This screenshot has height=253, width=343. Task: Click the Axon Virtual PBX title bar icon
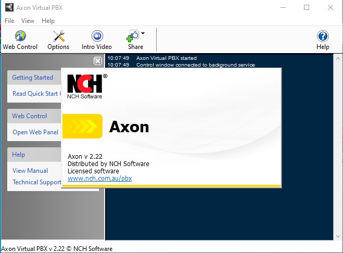coord(9,7)
